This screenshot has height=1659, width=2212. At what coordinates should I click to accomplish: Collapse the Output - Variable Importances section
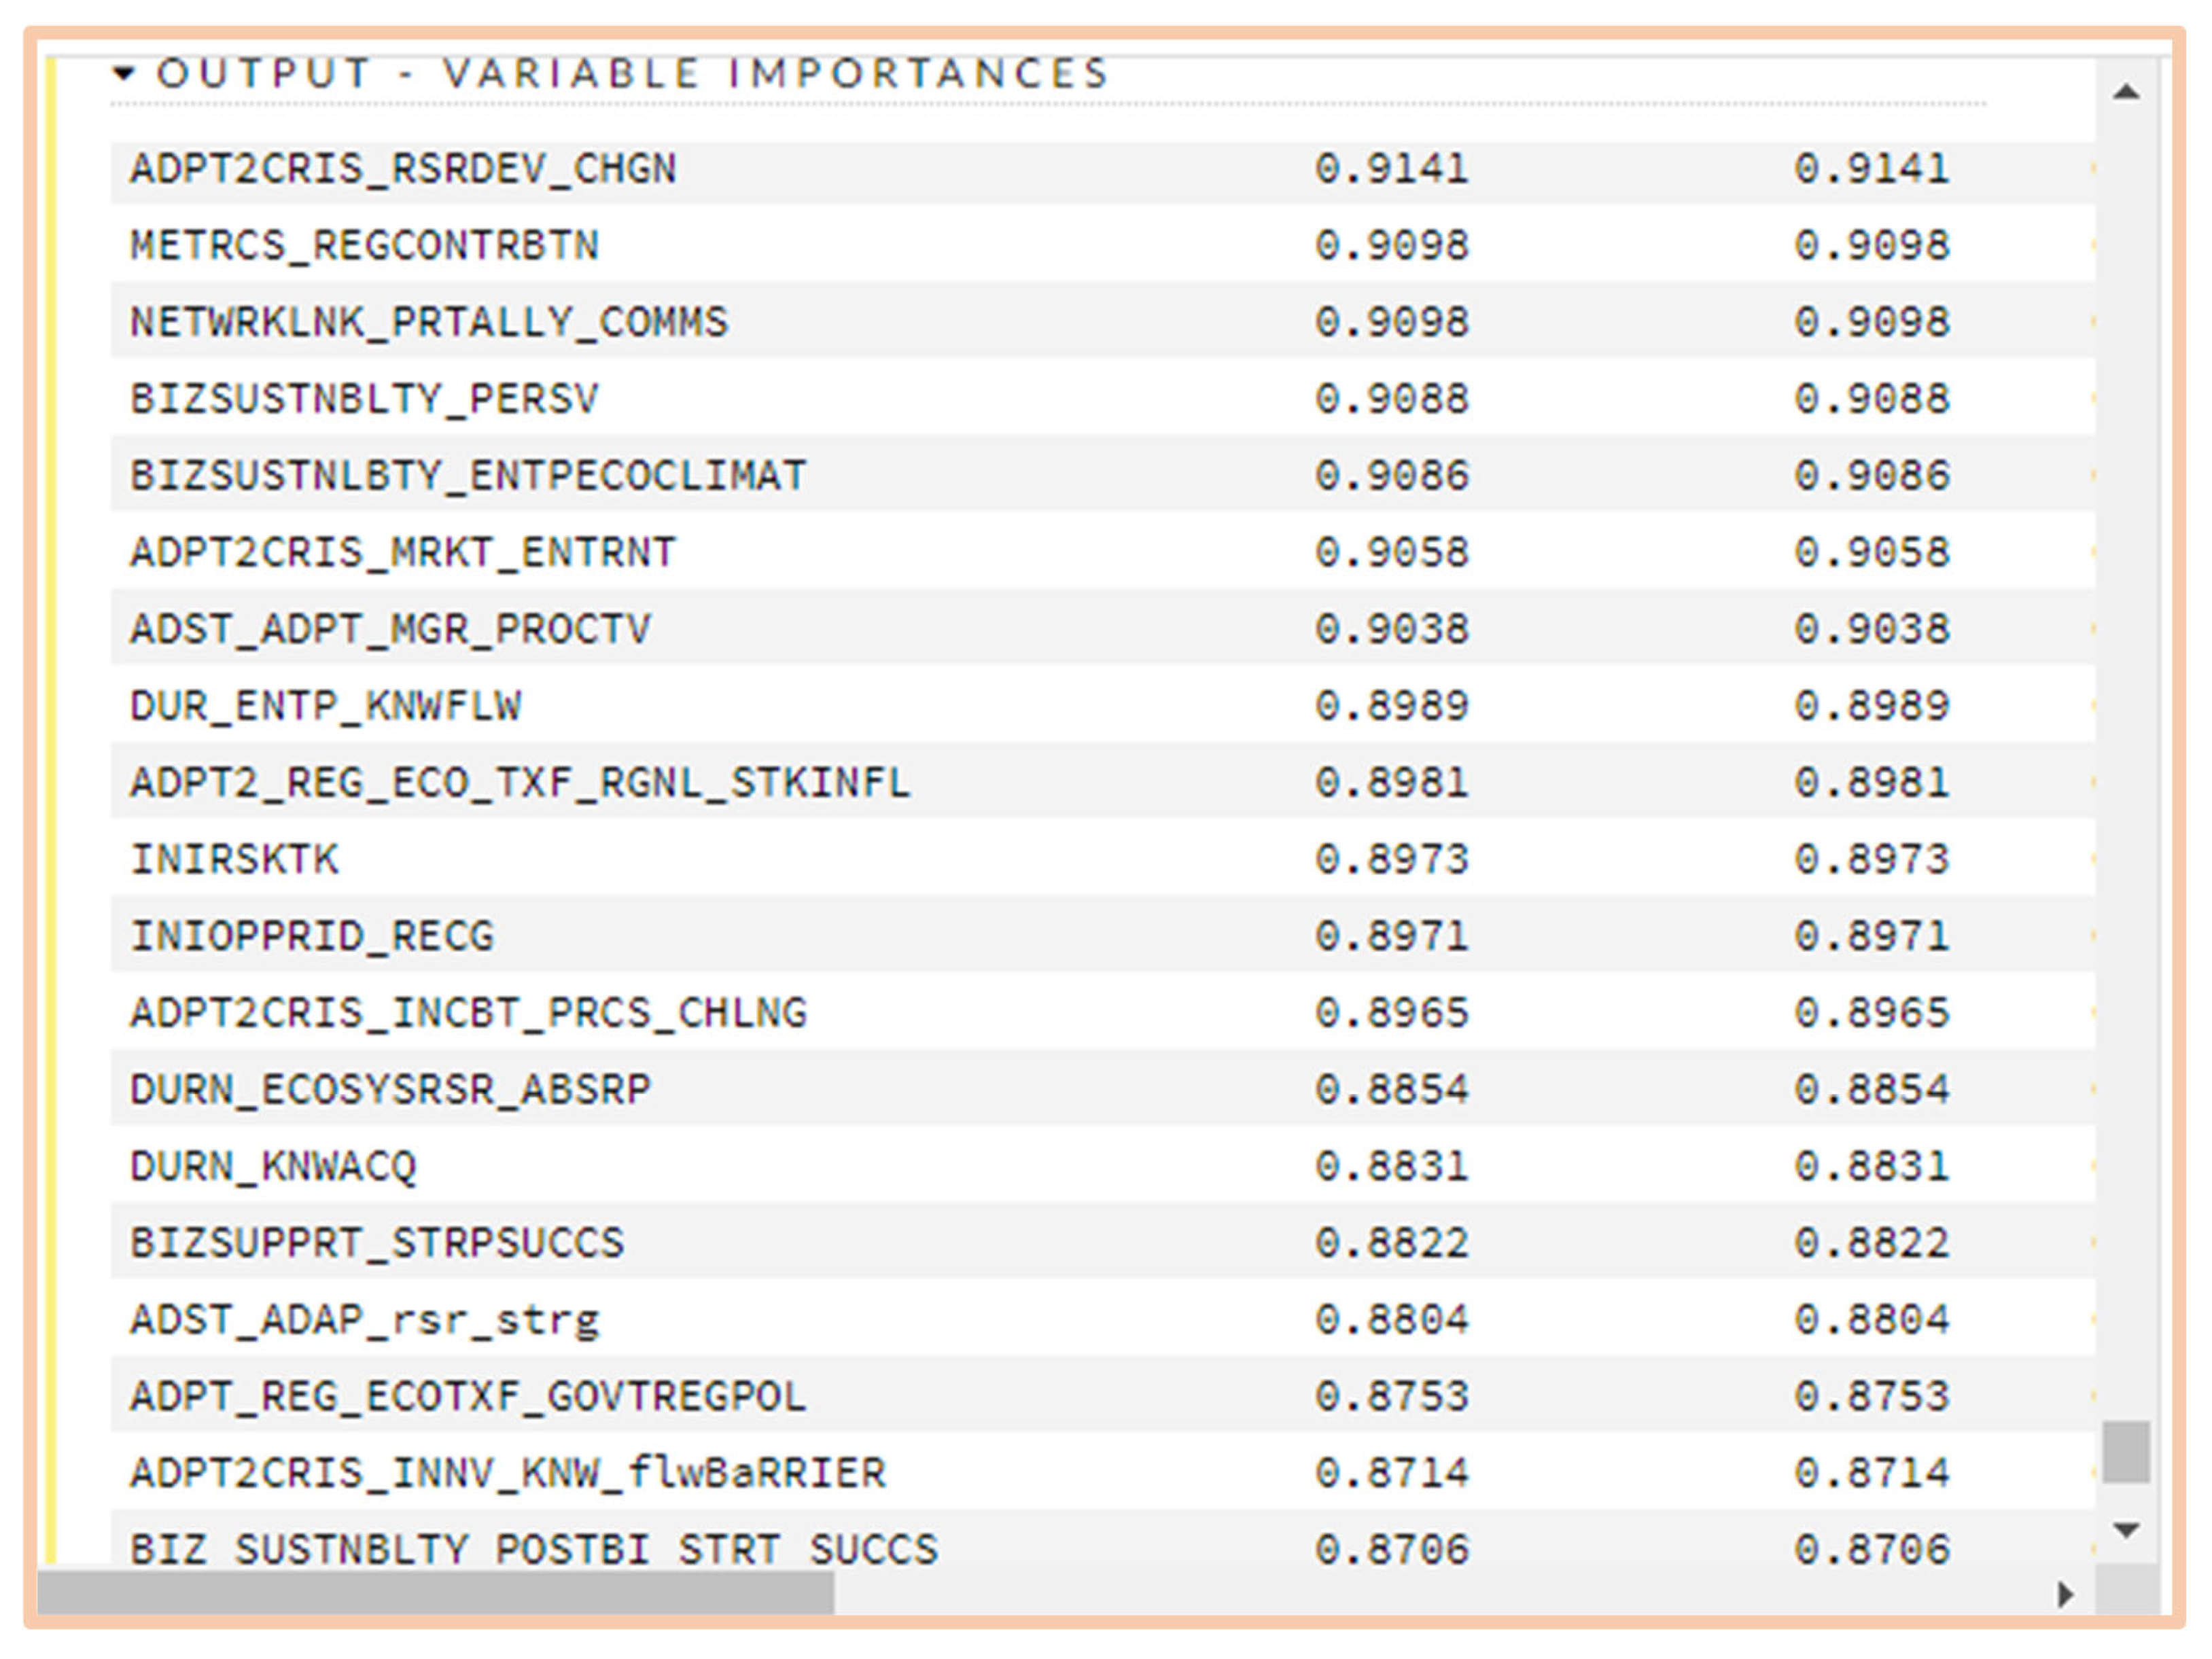(124, 72)
